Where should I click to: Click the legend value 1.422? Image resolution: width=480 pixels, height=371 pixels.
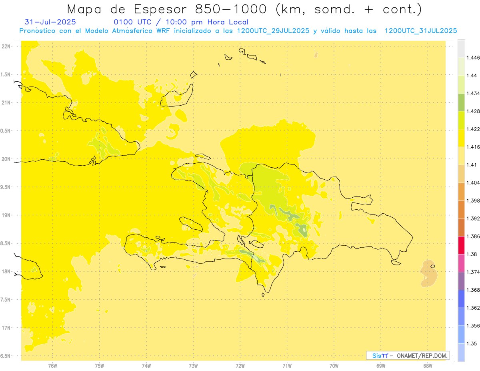click(474, 129)
